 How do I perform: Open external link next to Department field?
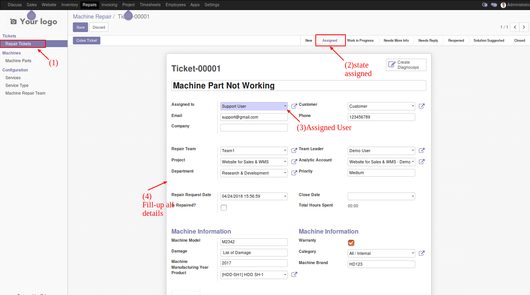pyautogui.click(x=294, y=173)
